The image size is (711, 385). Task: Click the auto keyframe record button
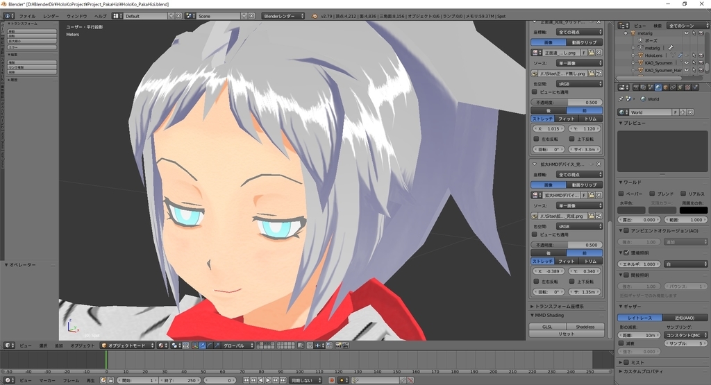[x=331, y=380]
